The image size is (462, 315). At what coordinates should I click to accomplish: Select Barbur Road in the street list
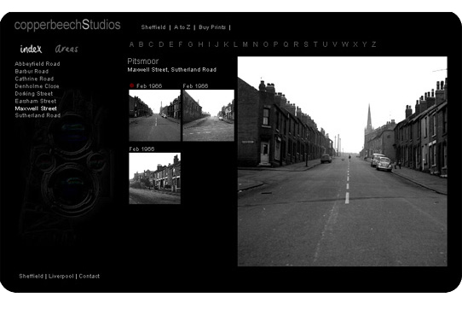click(32, 72)
